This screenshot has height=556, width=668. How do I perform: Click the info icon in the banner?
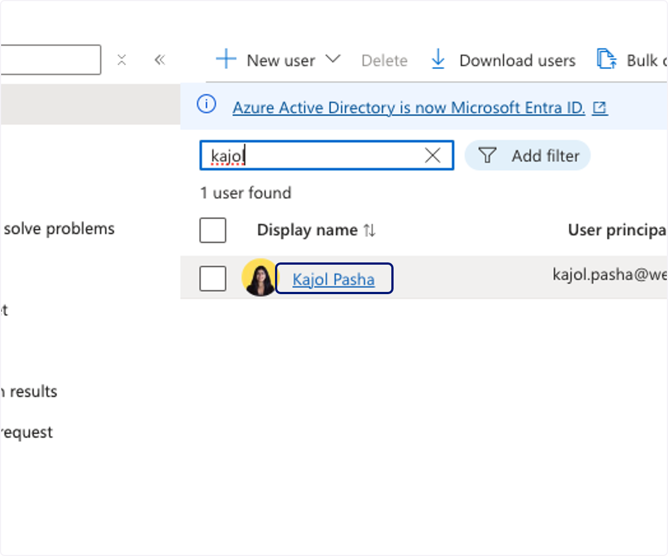click(207, 104)
